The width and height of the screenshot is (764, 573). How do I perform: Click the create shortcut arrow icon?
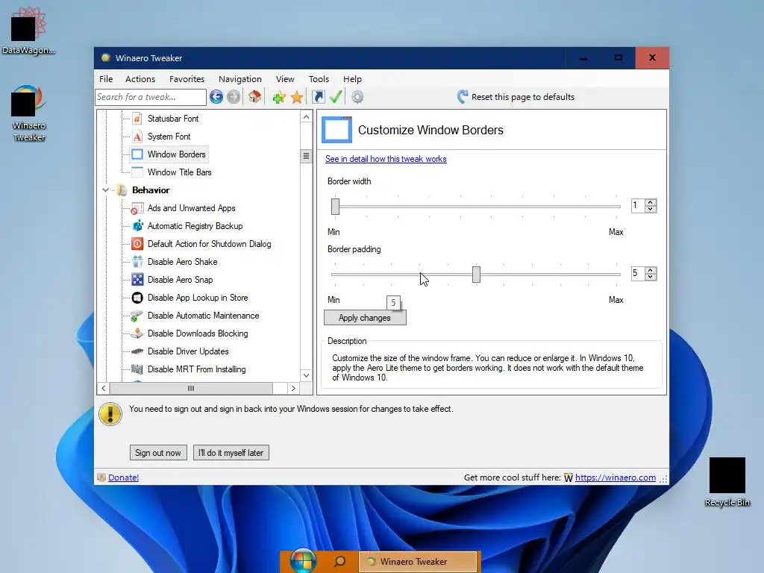click(x=318, y=97)
